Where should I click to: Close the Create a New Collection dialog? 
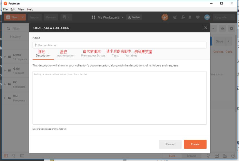tap(206, 28)
